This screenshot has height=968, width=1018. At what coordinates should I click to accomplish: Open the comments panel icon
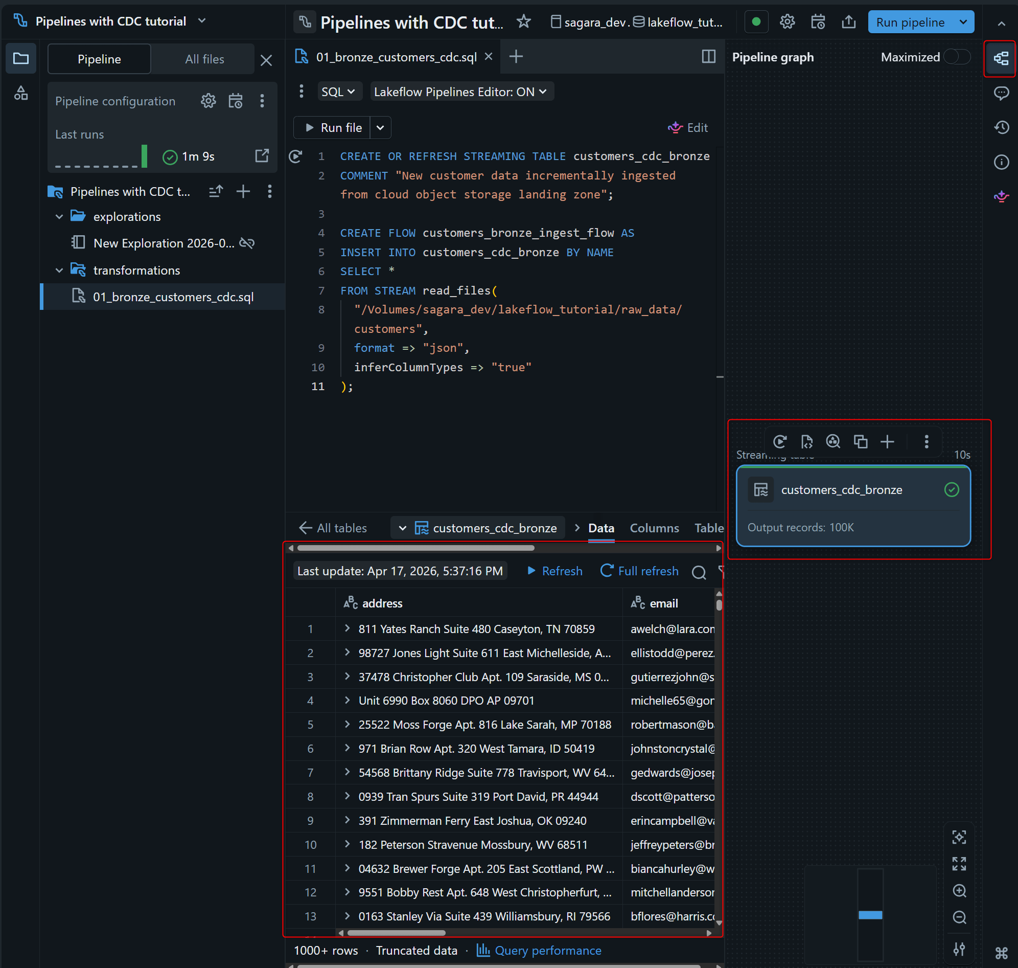[1001, 94]
